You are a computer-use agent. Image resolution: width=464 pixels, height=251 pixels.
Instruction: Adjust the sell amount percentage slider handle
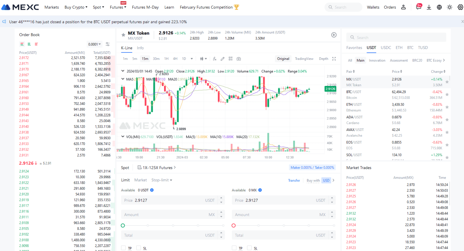[234, 226]
